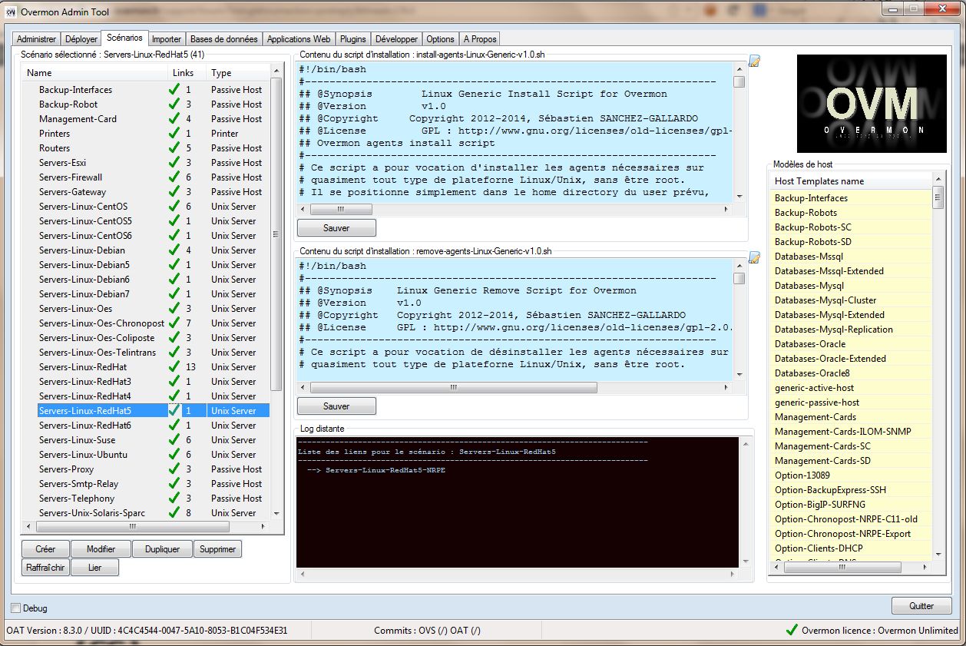966x646 pixels.
Task: Click the Overmon licence green check icon
Action: tap(792, 630)
